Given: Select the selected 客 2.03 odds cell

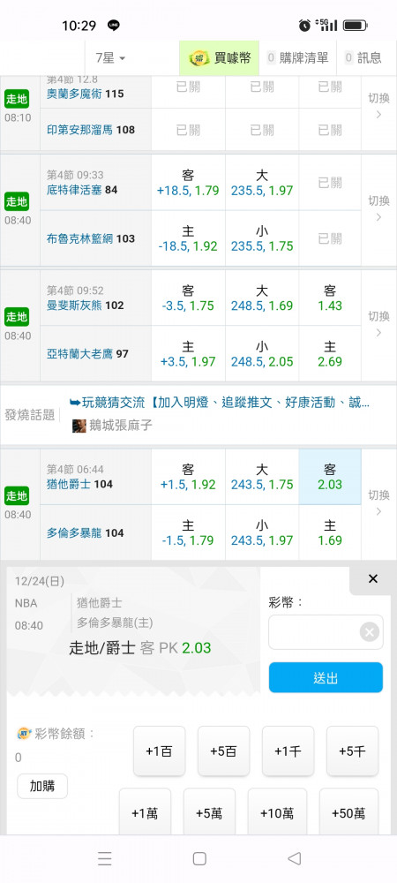Looking at the screenshot, I should point(330,477).
